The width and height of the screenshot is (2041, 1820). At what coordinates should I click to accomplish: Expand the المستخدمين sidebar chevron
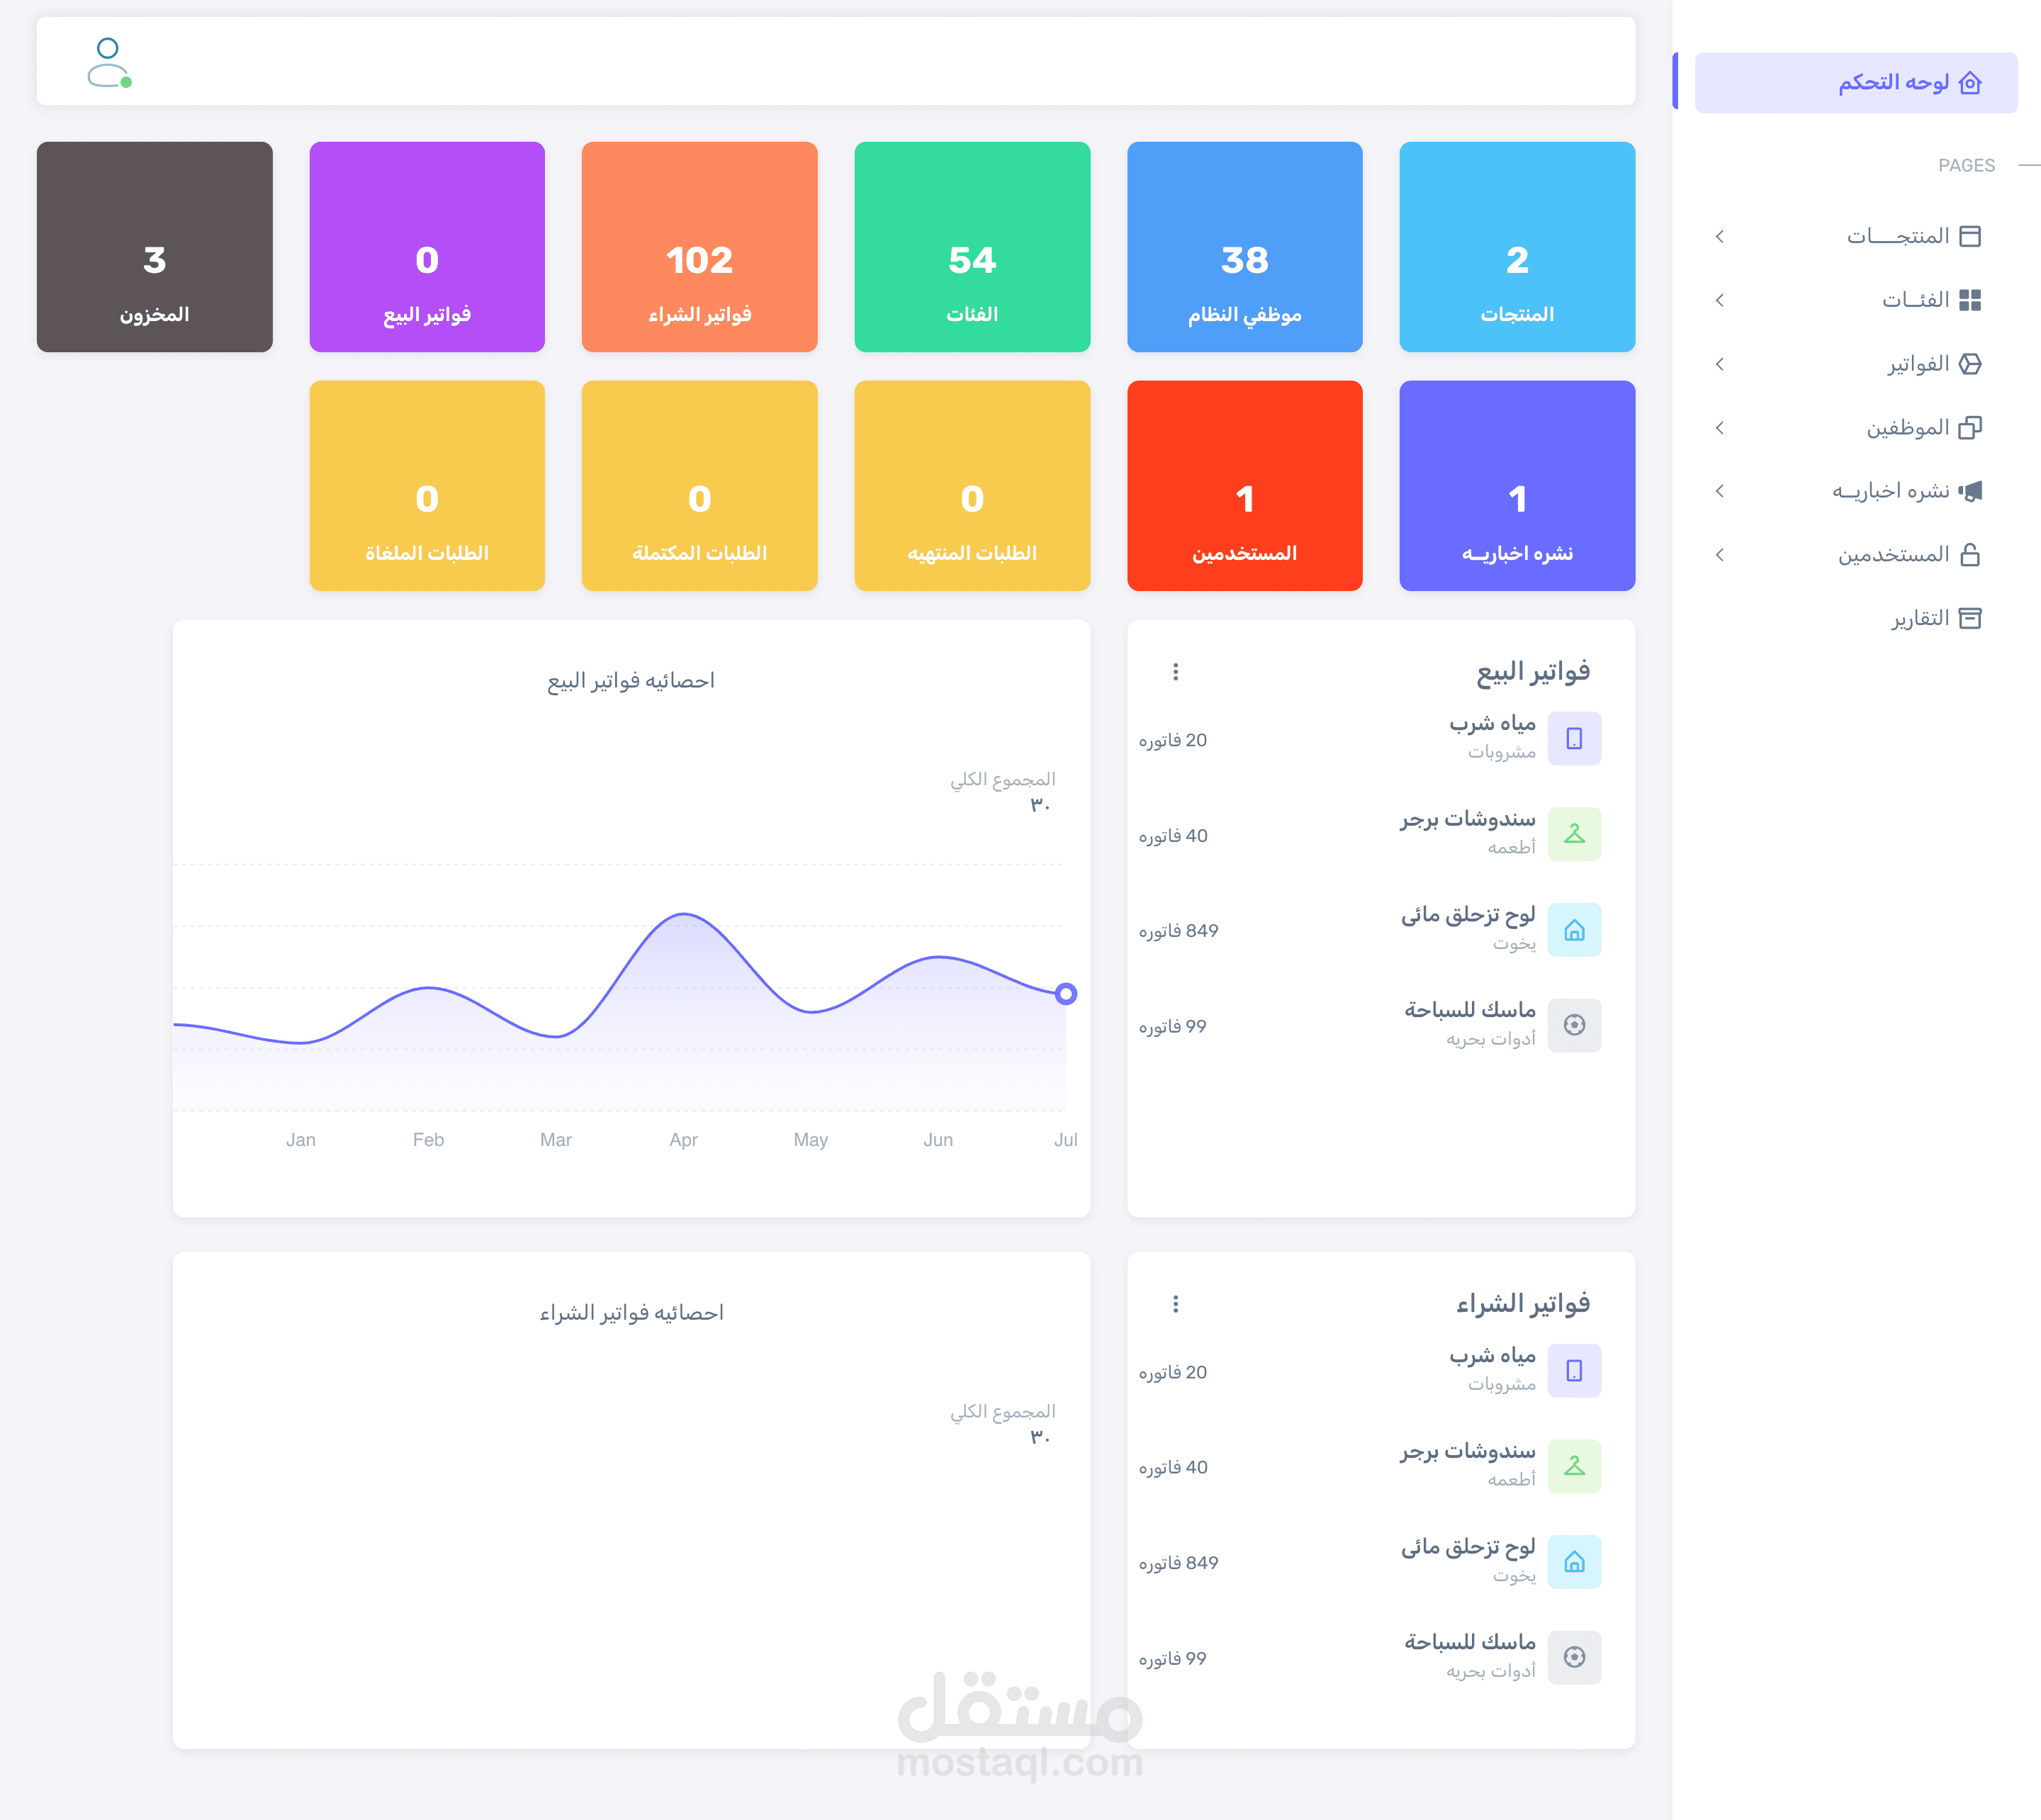(1719, 555)
